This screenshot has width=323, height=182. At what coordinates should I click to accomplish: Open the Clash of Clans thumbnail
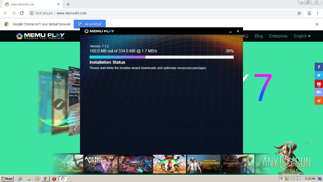67,164
